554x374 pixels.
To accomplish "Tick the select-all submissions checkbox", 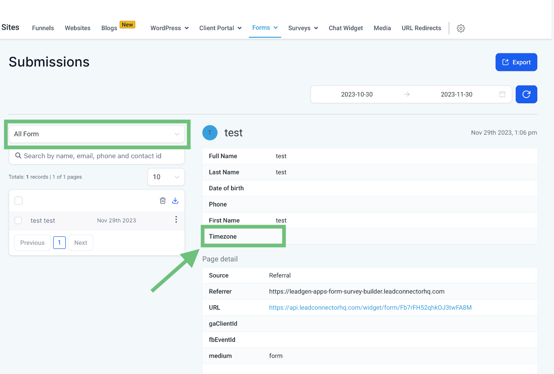I will (19, 201).
